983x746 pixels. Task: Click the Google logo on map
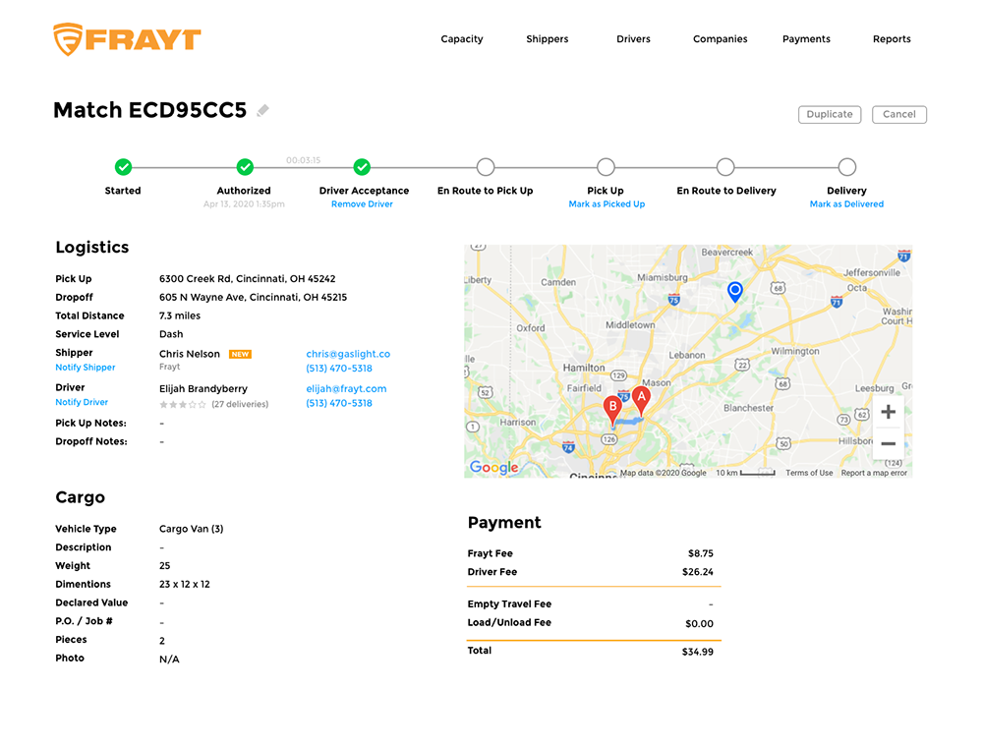click(494, 467)
